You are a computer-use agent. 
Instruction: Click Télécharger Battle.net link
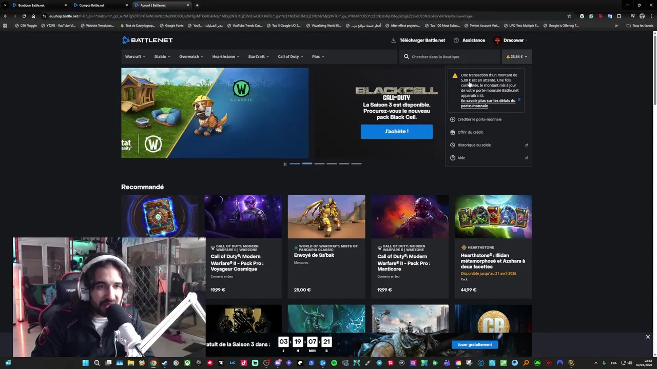(x=422, y=40)
